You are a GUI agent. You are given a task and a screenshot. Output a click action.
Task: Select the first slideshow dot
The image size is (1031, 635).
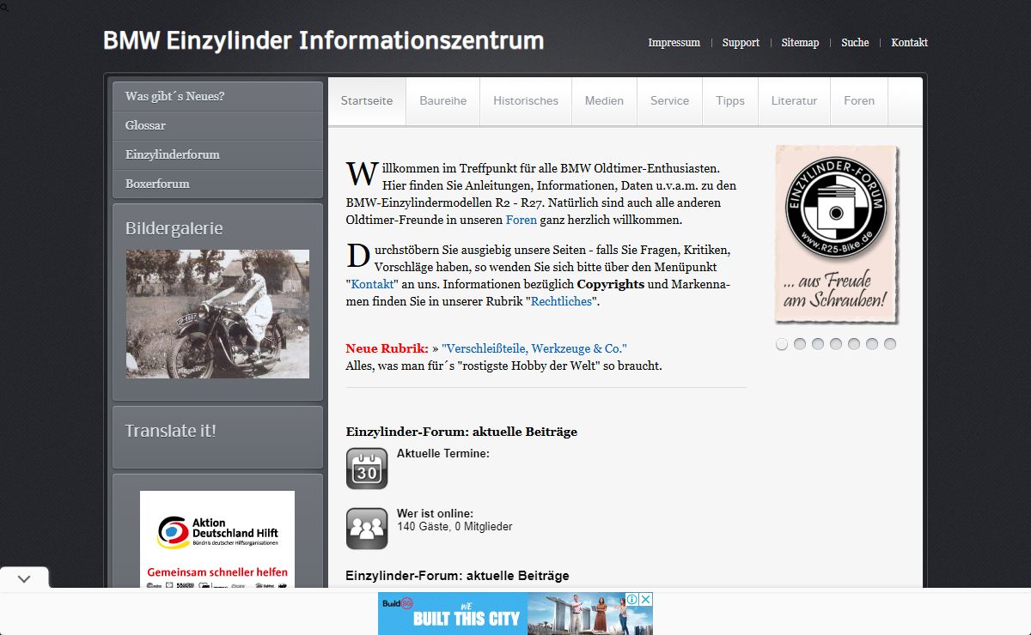[782, 344]
